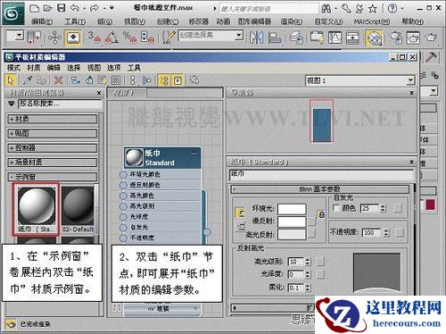Click Edit Named Selection Sets icon
This screenshot has width=446, height=334.
click(169, 38)
